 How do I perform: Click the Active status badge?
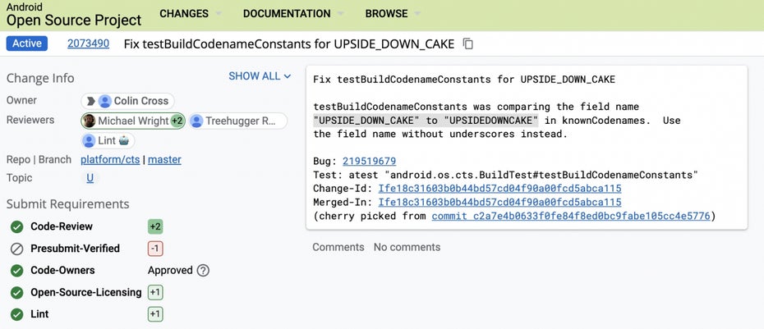pyautogui.click(x=27, y=43)
